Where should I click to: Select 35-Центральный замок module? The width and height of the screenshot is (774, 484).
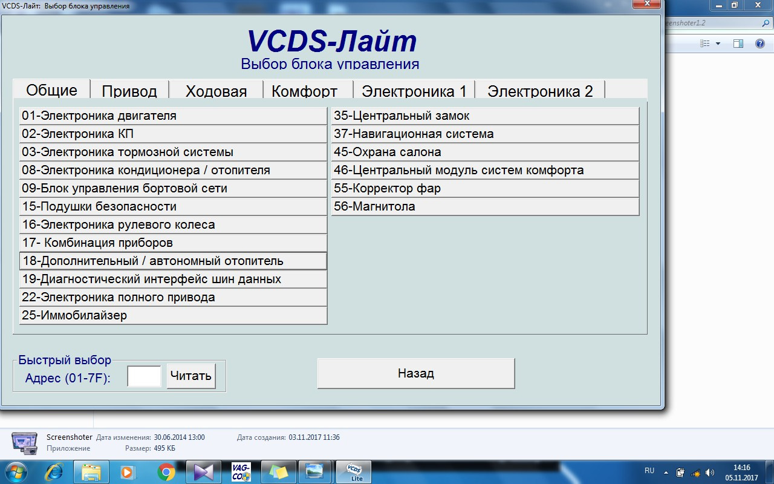point(485,116)
